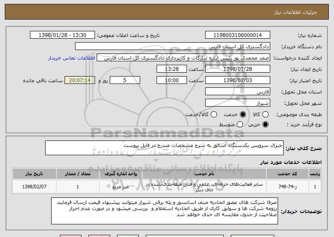This screenshot has width=334, height=237.
Task: Select the جزیی purchase type radio
Action: click(265, 124)
